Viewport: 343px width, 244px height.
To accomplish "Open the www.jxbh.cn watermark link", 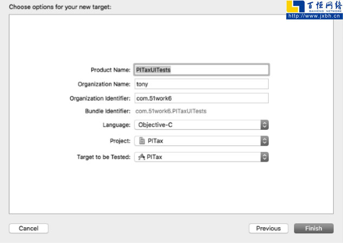I will point(314,16).
